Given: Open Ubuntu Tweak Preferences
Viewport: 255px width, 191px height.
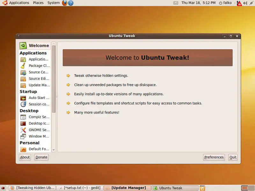Looking at the screenshot, I should pyautogui.click(x=214, y=157).
